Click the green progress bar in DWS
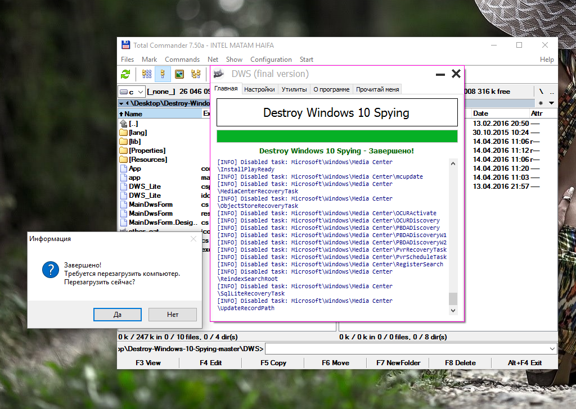This screenshot has height=409, width=576. (337, 136)
